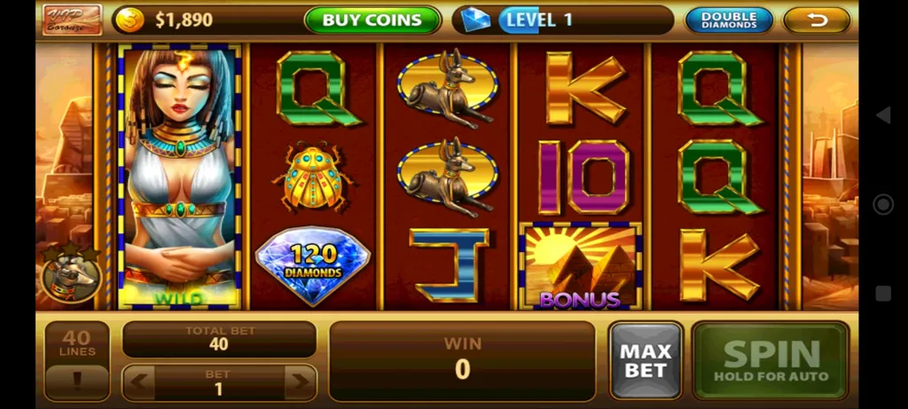Tap the Android back triangle button
The width and height of the screenshot is (908, 409).
tap(883, 115)
